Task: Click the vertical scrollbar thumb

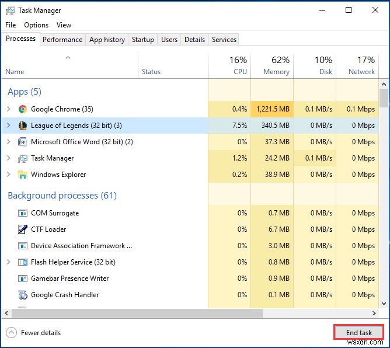Action: [384, 98]
